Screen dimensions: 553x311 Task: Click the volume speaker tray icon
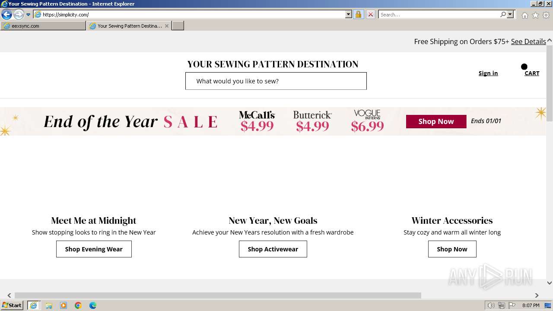tap(491, 305)
